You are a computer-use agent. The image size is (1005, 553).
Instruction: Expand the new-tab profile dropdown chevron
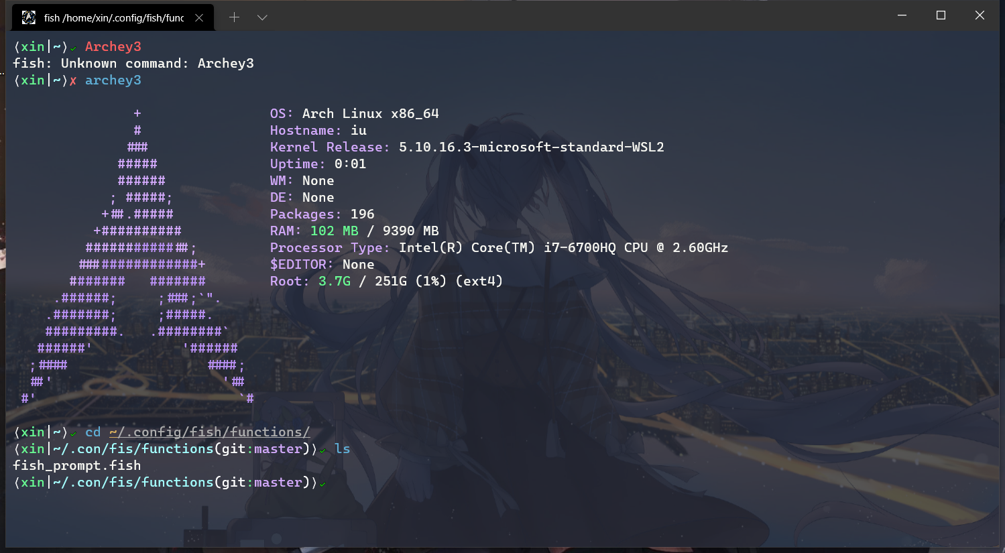(x=262, y=17)
